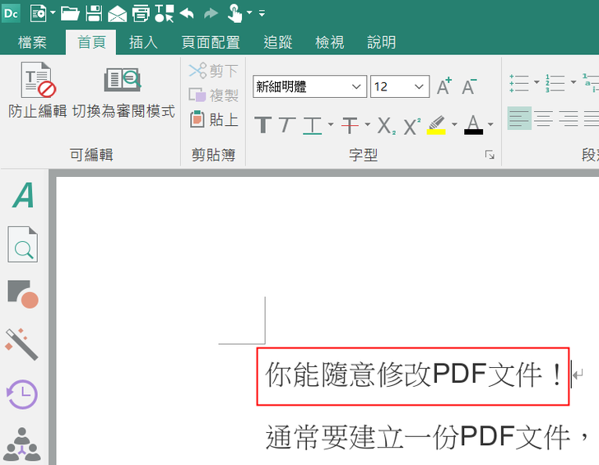599x465 pixels.
Task: Click the touch mode hand icon
Action: [235, 14]
